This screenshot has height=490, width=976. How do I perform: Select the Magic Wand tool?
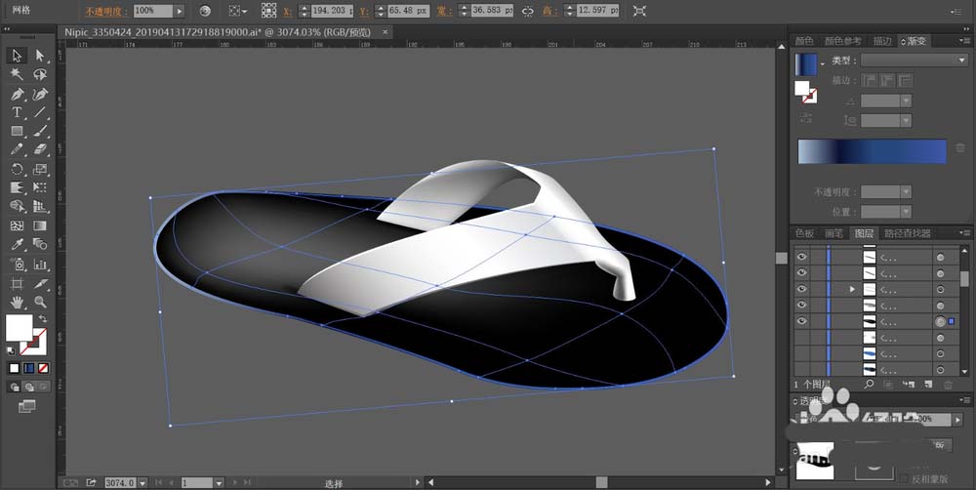pos(18,74)
